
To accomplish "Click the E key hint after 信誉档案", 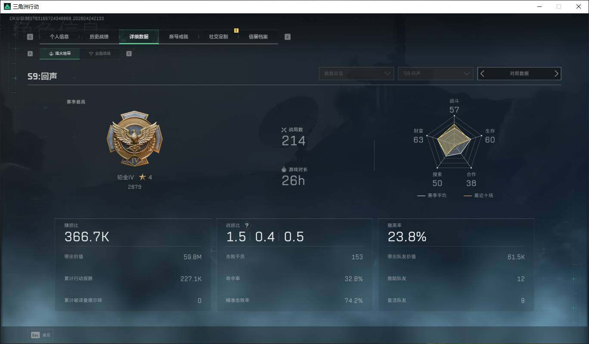I will (x=288, y=37).
